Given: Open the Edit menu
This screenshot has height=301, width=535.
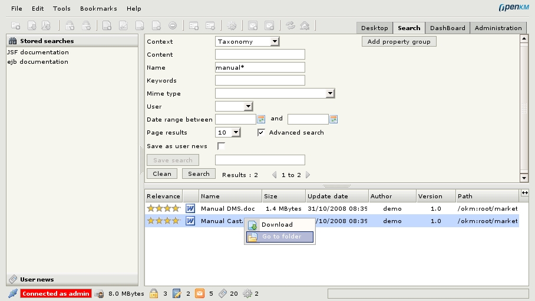Looking at the screenshot, I should pos(38,8).
